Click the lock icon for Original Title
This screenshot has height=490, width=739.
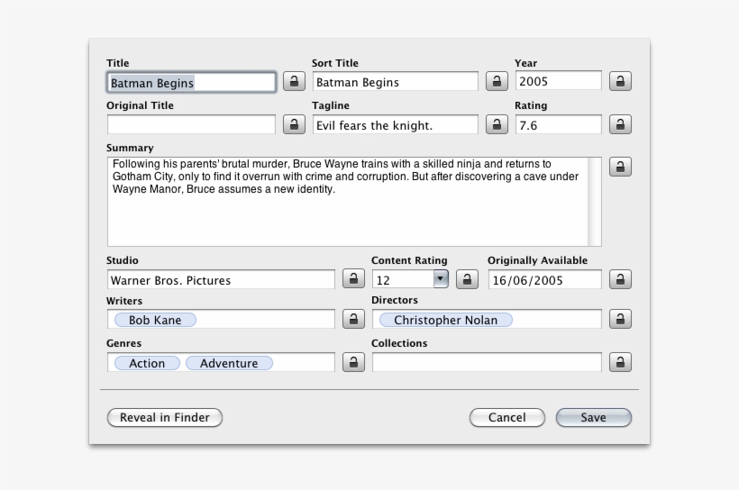pyautogui.click(x=294, y=125)
